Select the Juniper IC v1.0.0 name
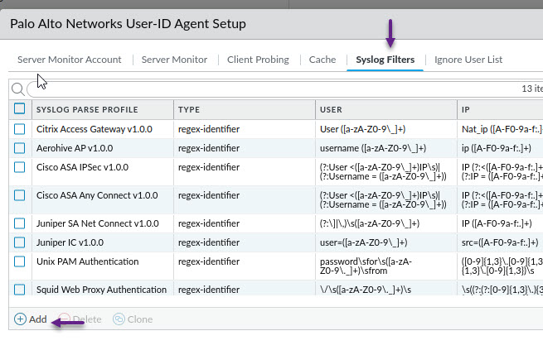Screen dimensions: 543x350 point(70,242)
